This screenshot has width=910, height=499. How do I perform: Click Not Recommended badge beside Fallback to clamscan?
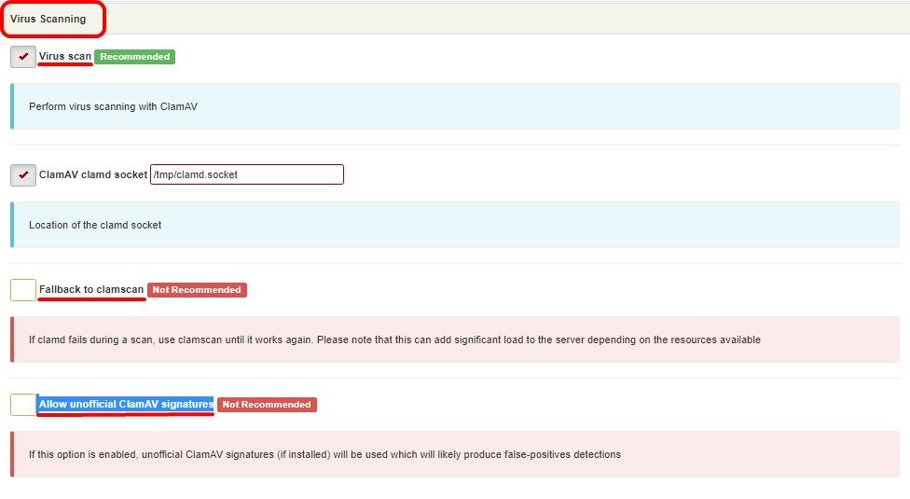click(x=197, y=290)
